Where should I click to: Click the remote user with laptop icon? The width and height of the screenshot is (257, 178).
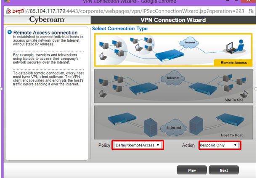pyautogui.click(x=235, y=47)
